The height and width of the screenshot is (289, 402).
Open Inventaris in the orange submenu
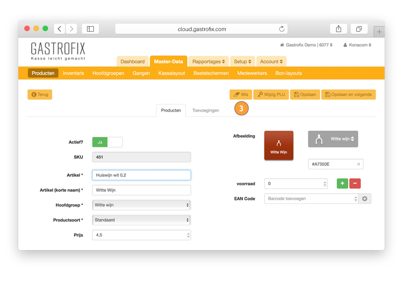tap(73, 73)
